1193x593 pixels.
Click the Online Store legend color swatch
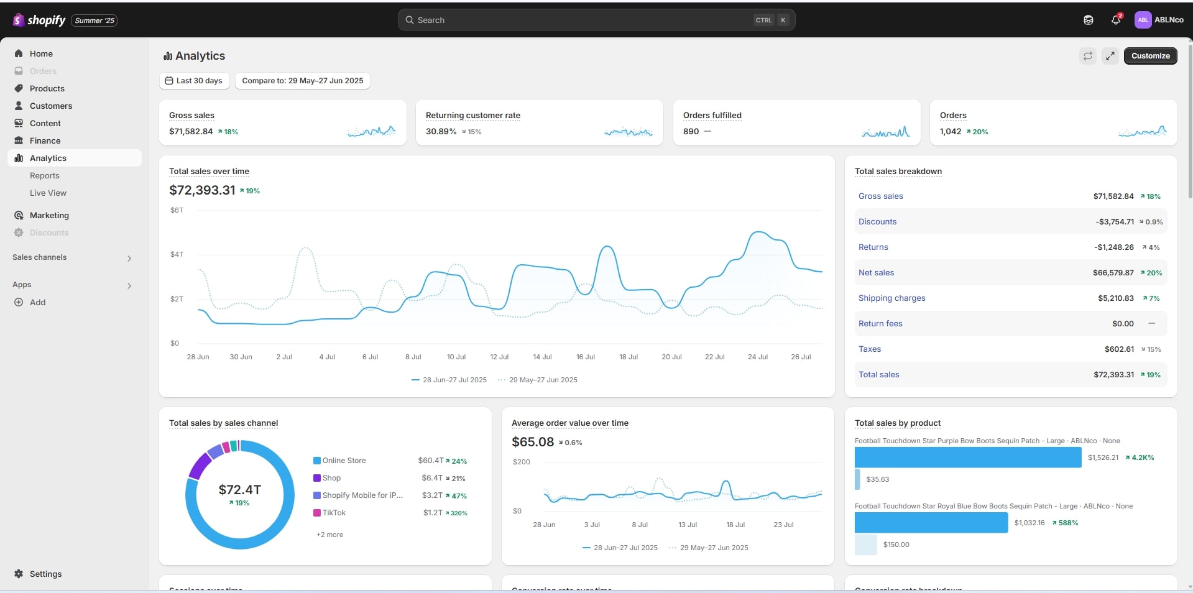point(317,461)
